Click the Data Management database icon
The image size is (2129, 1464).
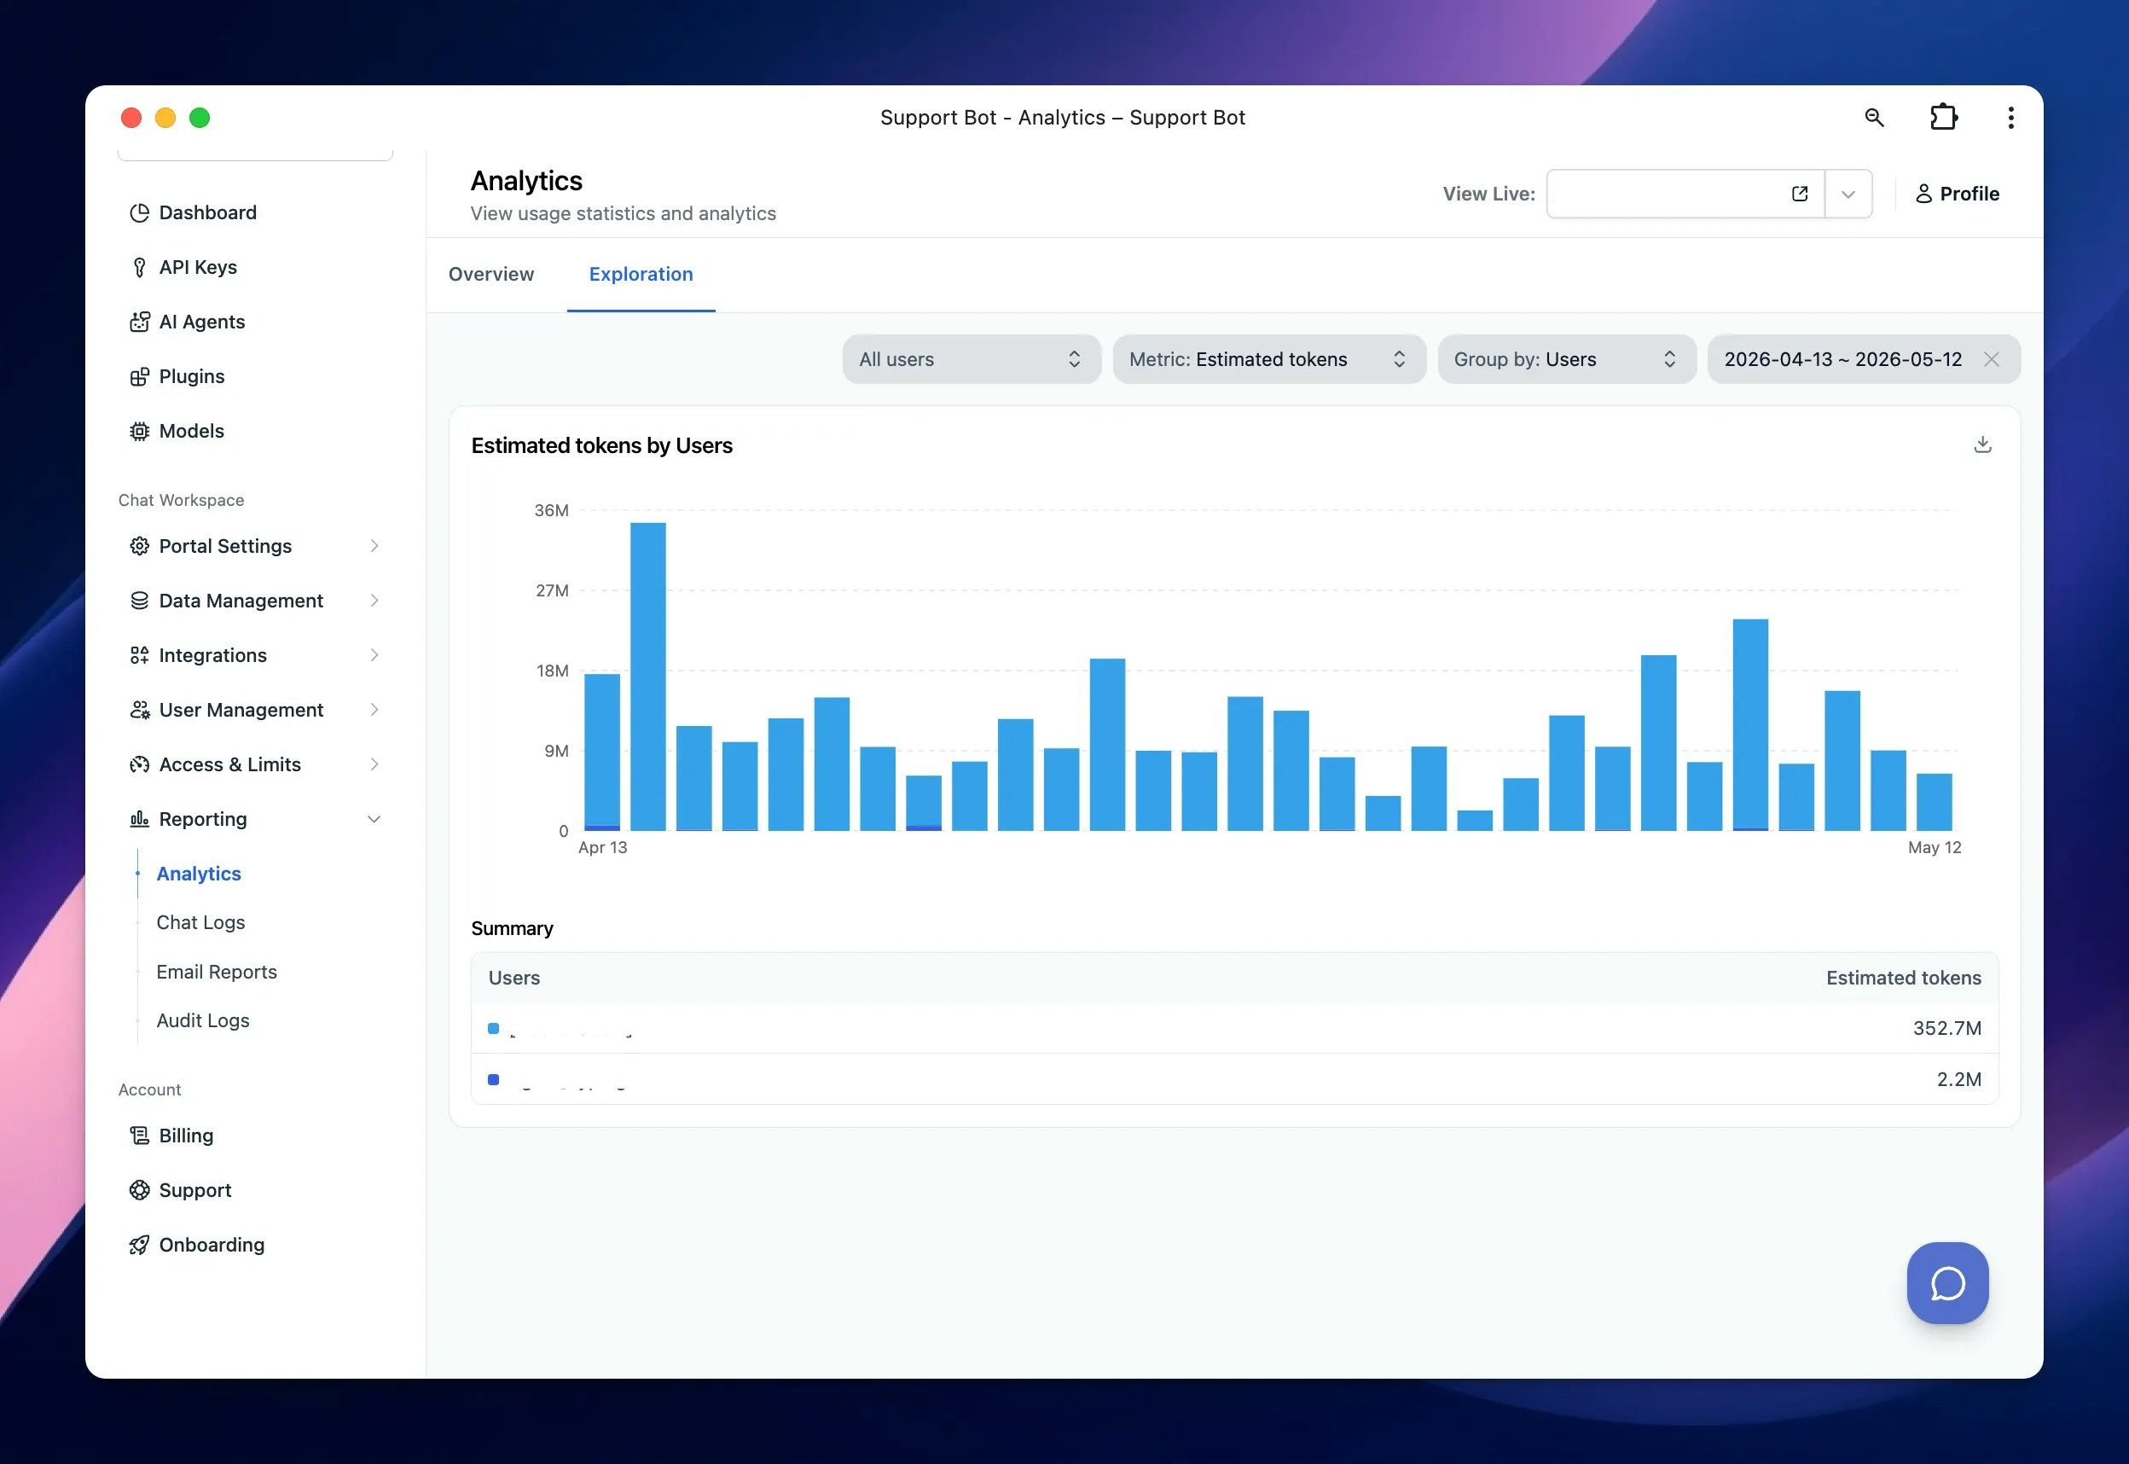coord(139,601)
